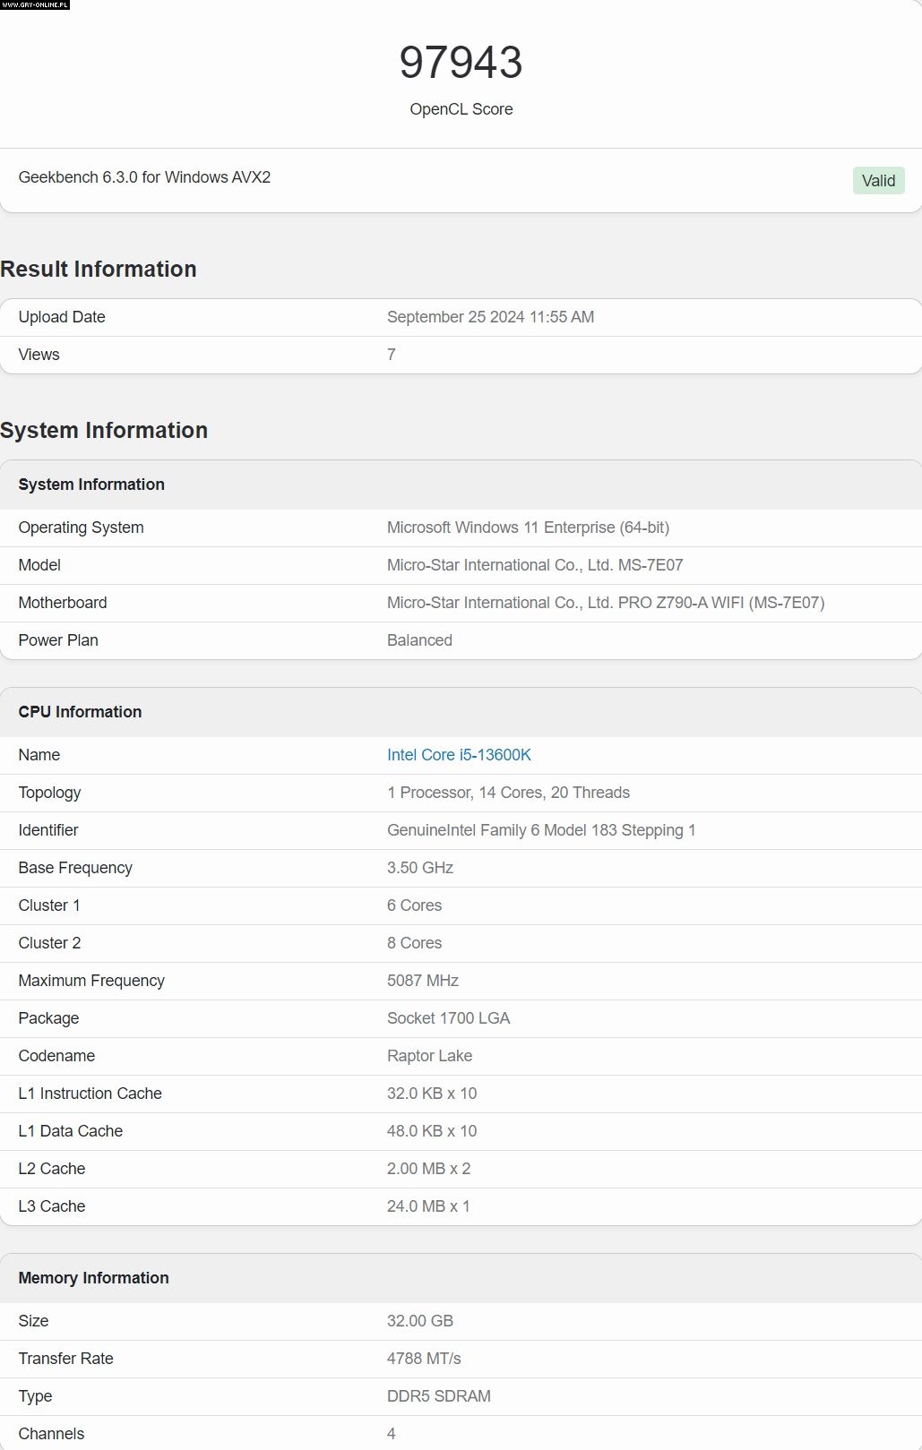Click the upload date value September 25 2024

click(490, 317)
